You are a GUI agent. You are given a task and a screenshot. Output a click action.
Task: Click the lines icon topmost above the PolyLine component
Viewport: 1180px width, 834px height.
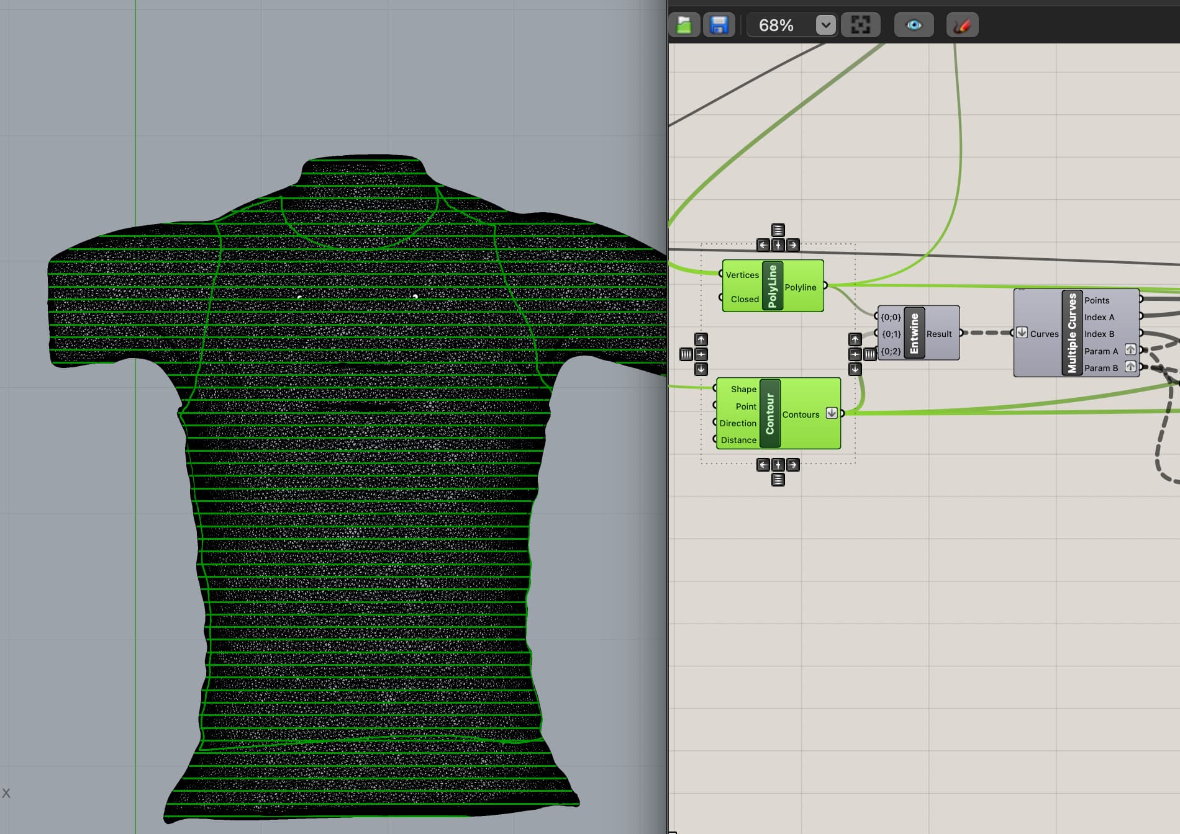click(778, 230)
